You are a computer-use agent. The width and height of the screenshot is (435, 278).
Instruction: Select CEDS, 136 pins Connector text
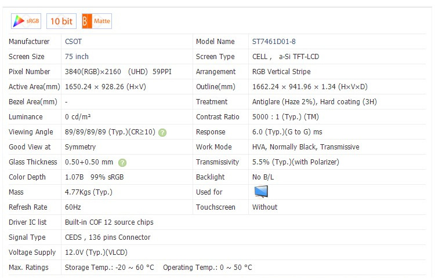click(108, 237)
